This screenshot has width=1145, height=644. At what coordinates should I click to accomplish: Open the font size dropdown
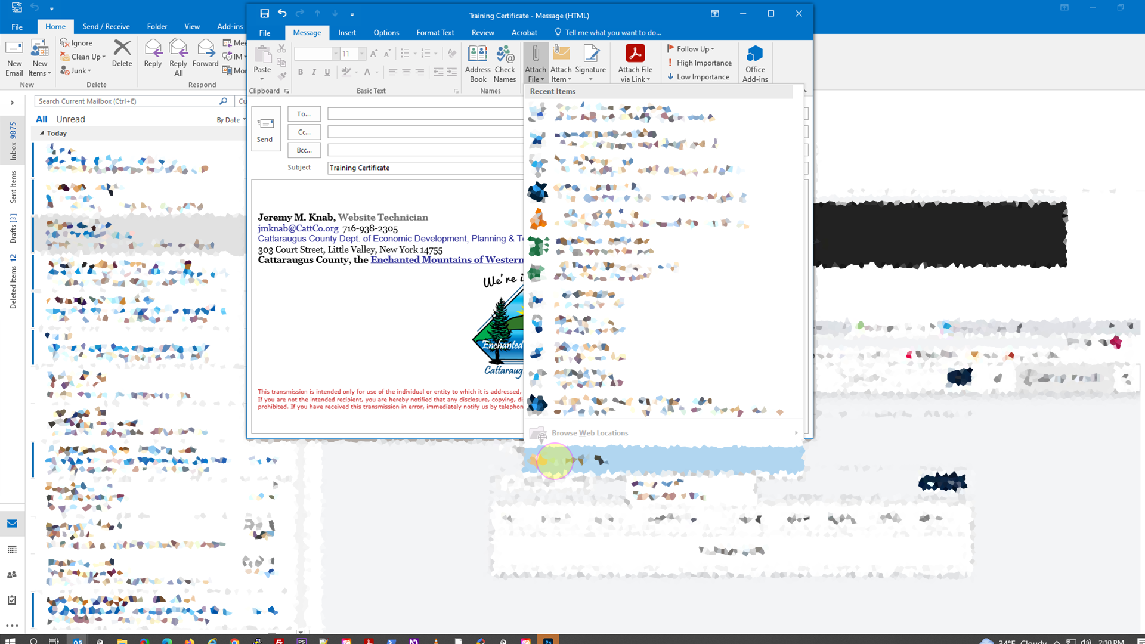coord(362,53)
